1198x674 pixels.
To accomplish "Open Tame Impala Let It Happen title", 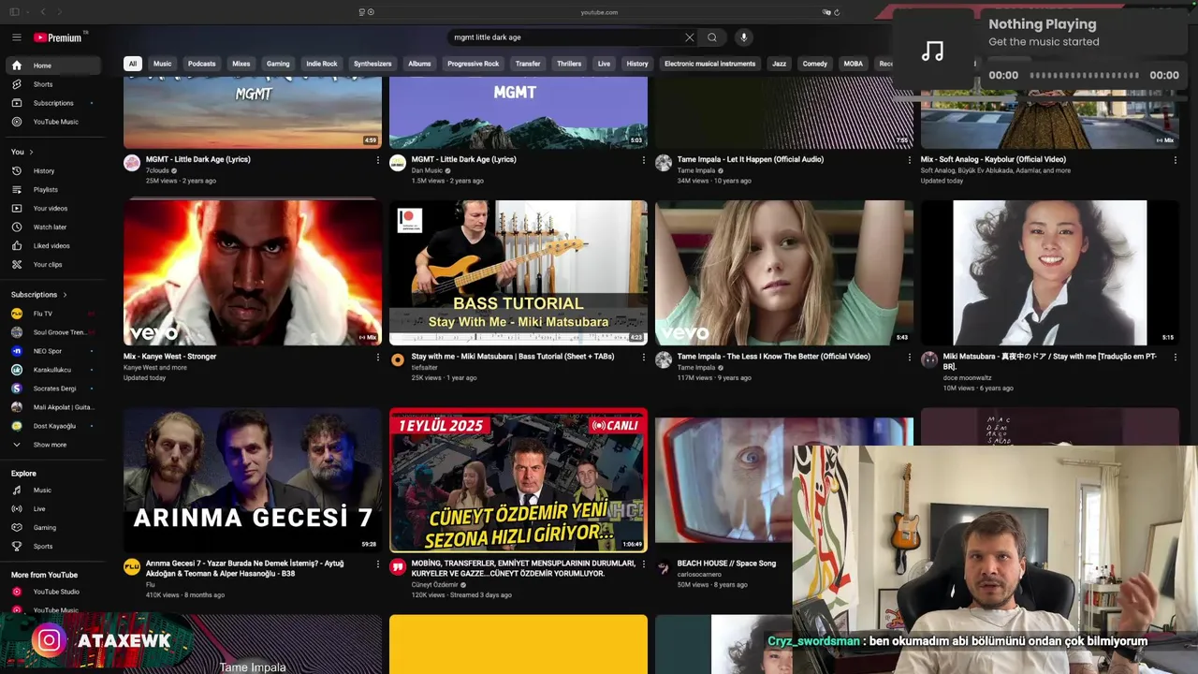I will 751,159.
